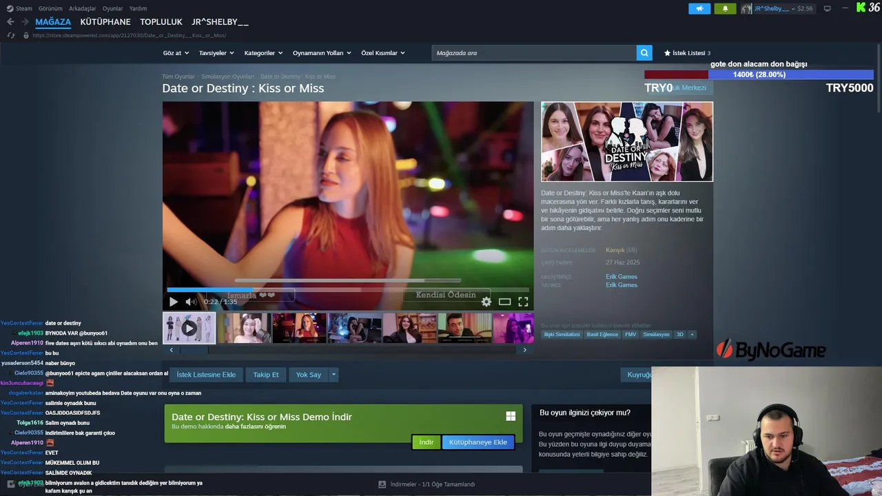The image size is (882, 496).
Task: Click the magnifier search button
Action: click(644, 53)
